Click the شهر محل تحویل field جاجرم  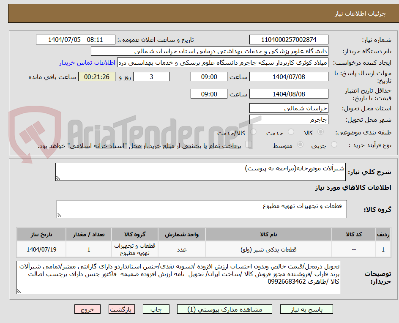[x=289, y=120]
